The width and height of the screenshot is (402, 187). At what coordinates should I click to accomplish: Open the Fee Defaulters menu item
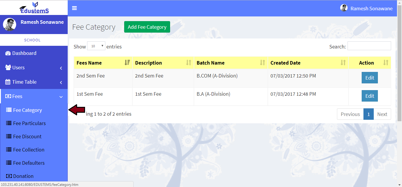tap(29, 163)
